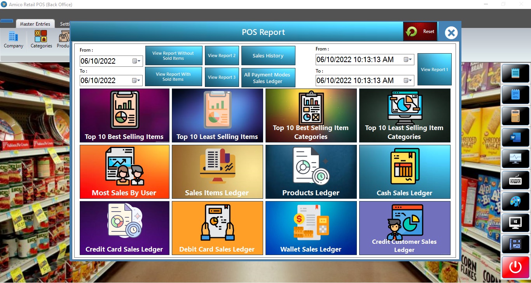Image resolution: width=531 pixels, height=283 pixels.
Task: Click View Report Without Sold Items
Action: tap(173, 56)
